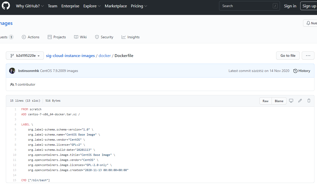Expand the Explore menu
Viewport: 317px width, 186px height.
pos(92,6)
